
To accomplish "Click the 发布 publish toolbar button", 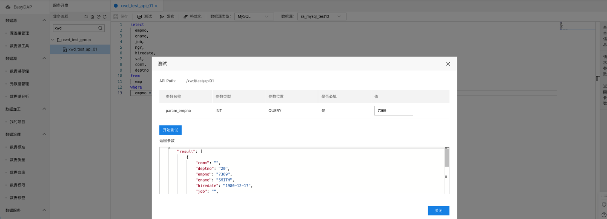I will click(167, 16).
